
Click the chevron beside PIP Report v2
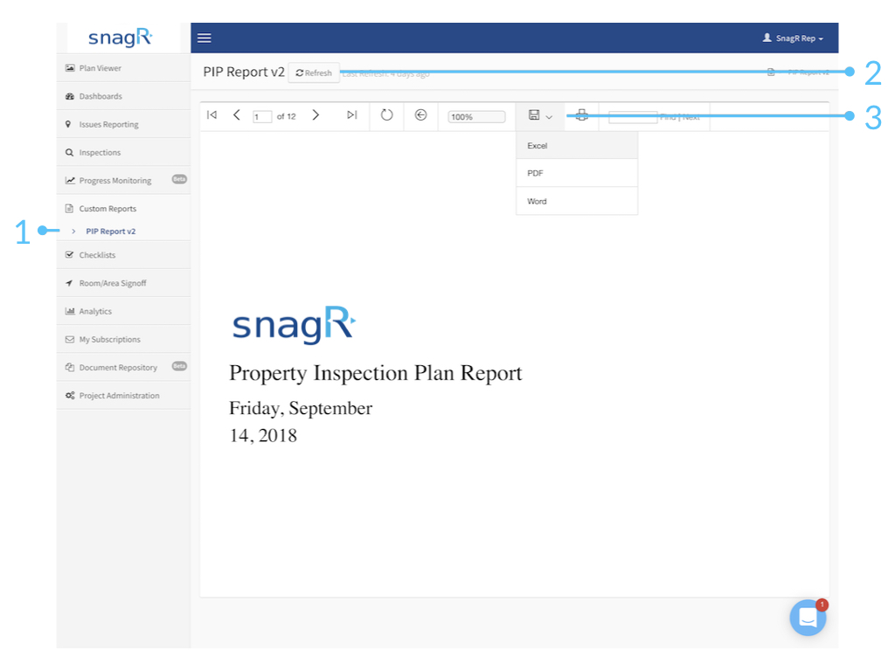coord(73,231)
